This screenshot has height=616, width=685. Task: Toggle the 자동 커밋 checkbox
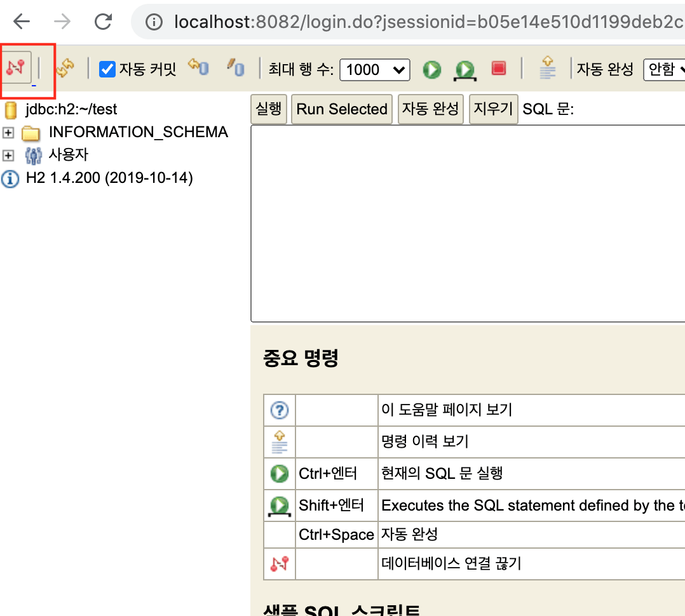click(107, 69)
